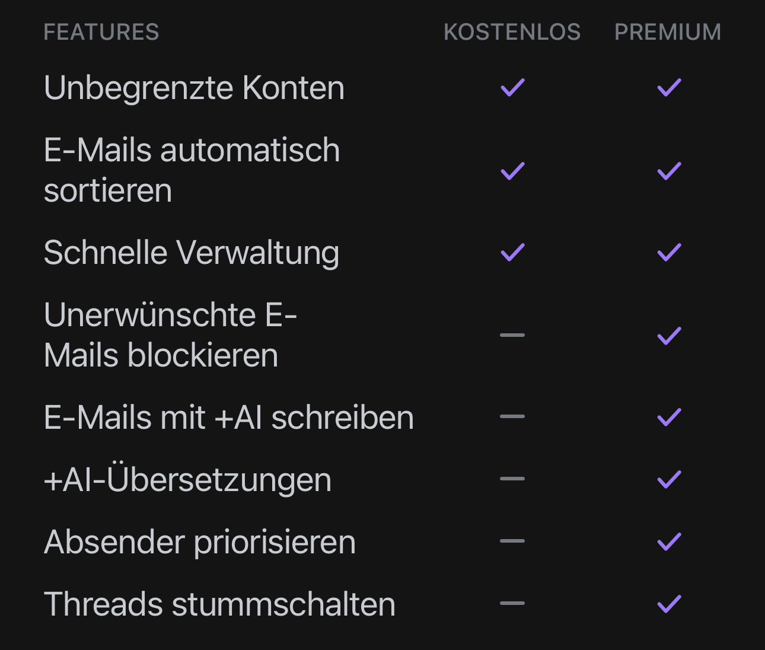Click the E-Mails mit +AI schreiben label

[x=228, y=418]
